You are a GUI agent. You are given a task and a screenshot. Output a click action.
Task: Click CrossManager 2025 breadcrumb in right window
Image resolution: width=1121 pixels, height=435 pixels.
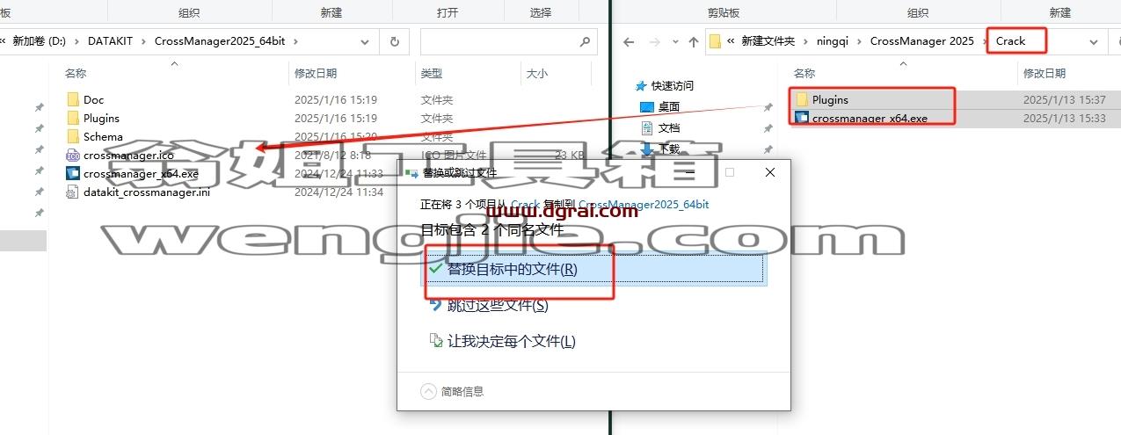click(921, 41)
